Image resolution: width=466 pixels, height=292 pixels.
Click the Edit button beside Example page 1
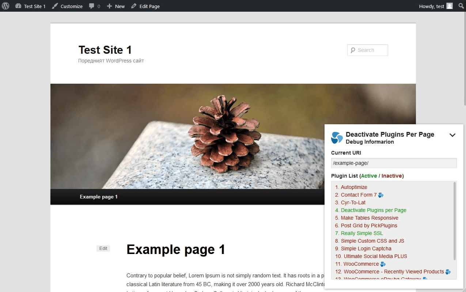click(x=103, y=248)
